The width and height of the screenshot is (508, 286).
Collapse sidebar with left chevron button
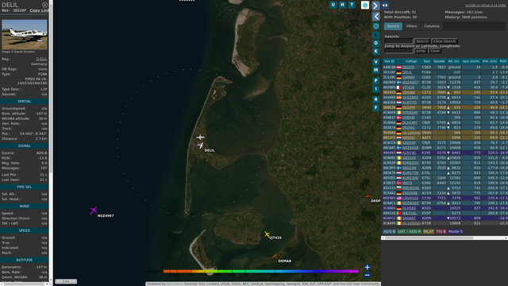(375, 16)
